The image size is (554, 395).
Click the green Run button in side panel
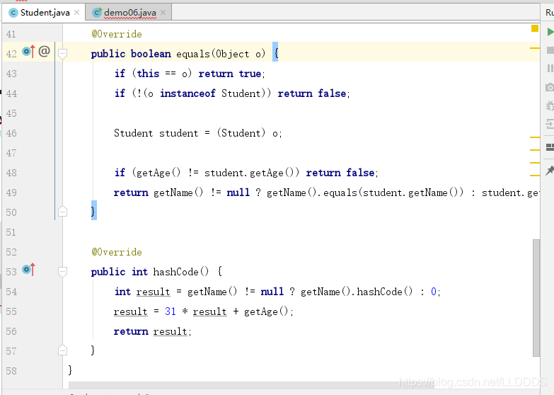click(550, 32)
